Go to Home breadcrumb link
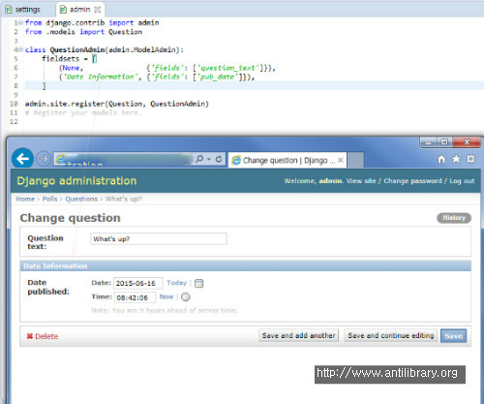Image resolution: width=484 pixels, height=404 pixels. (x=25, y=199)
